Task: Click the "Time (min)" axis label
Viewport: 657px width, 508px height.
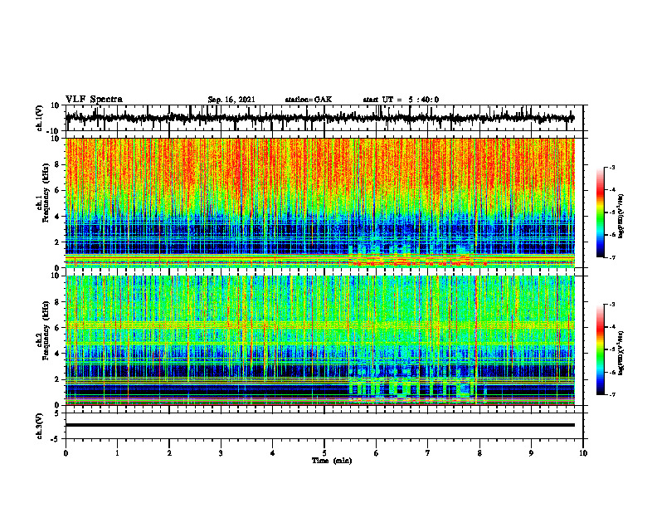Action: point(332,461)
